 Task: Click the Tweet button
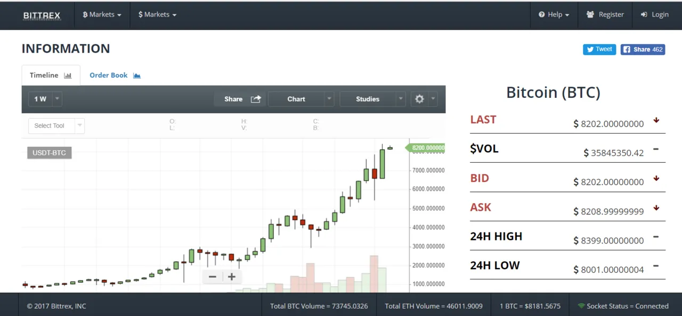[599, 49]
